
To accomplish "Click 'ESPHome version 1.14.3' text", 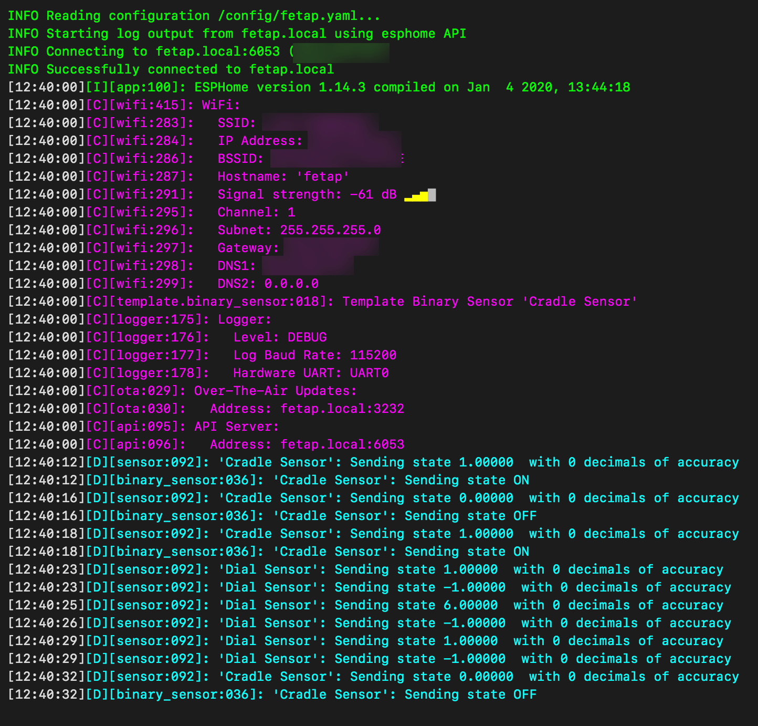I will (x=280, y=87).
